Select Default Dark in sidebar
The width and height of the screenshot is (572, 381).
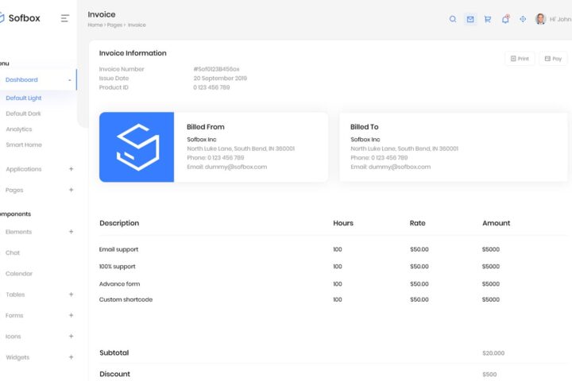coord(23,114)
